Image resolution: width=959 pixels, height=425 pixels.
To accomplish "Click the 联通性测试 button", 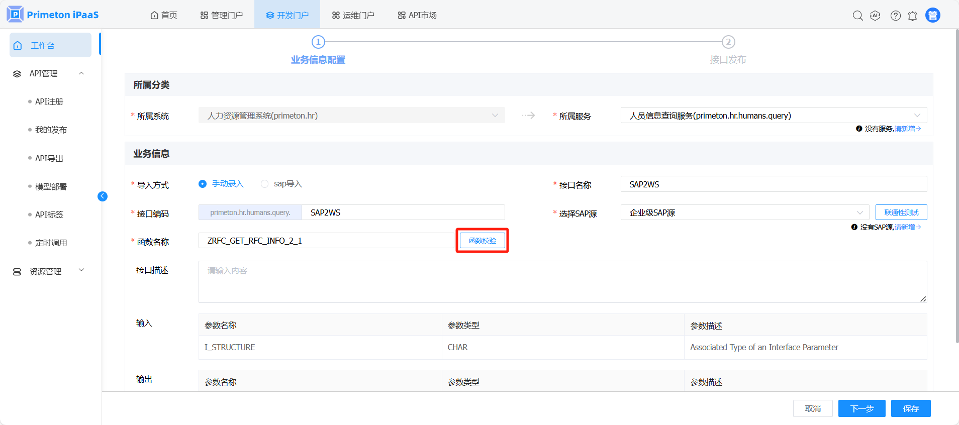I will tap(901, 212).
